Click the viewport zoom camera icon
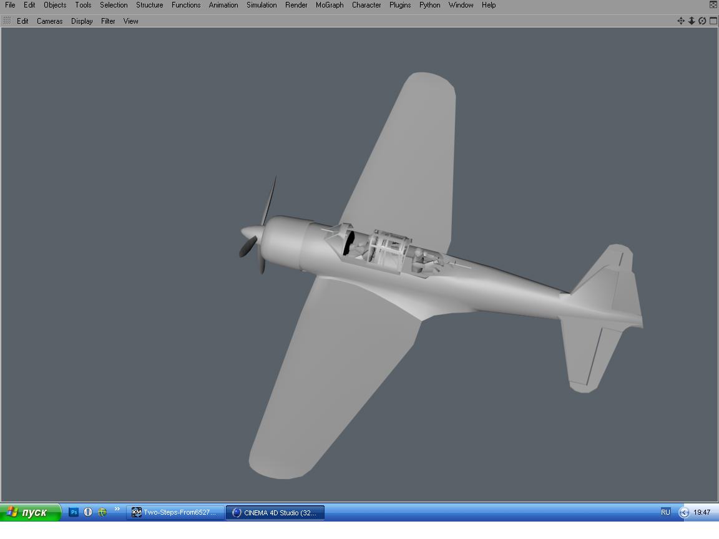This screenshot has width=719, height=539. (x=692, y=21)
